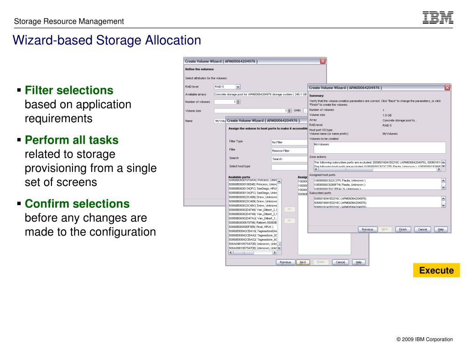467x350 pixels.
Task: Click scroll-up arrow of Assigned host ports list
Action: point(443,180)
